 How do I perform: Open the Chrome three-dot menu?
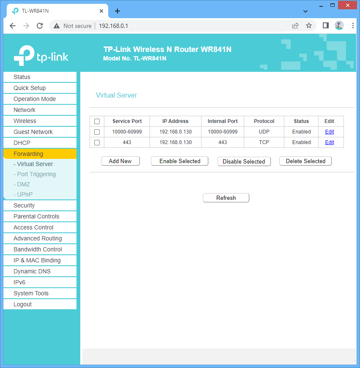pyautogui.click(x=353, y=26)
